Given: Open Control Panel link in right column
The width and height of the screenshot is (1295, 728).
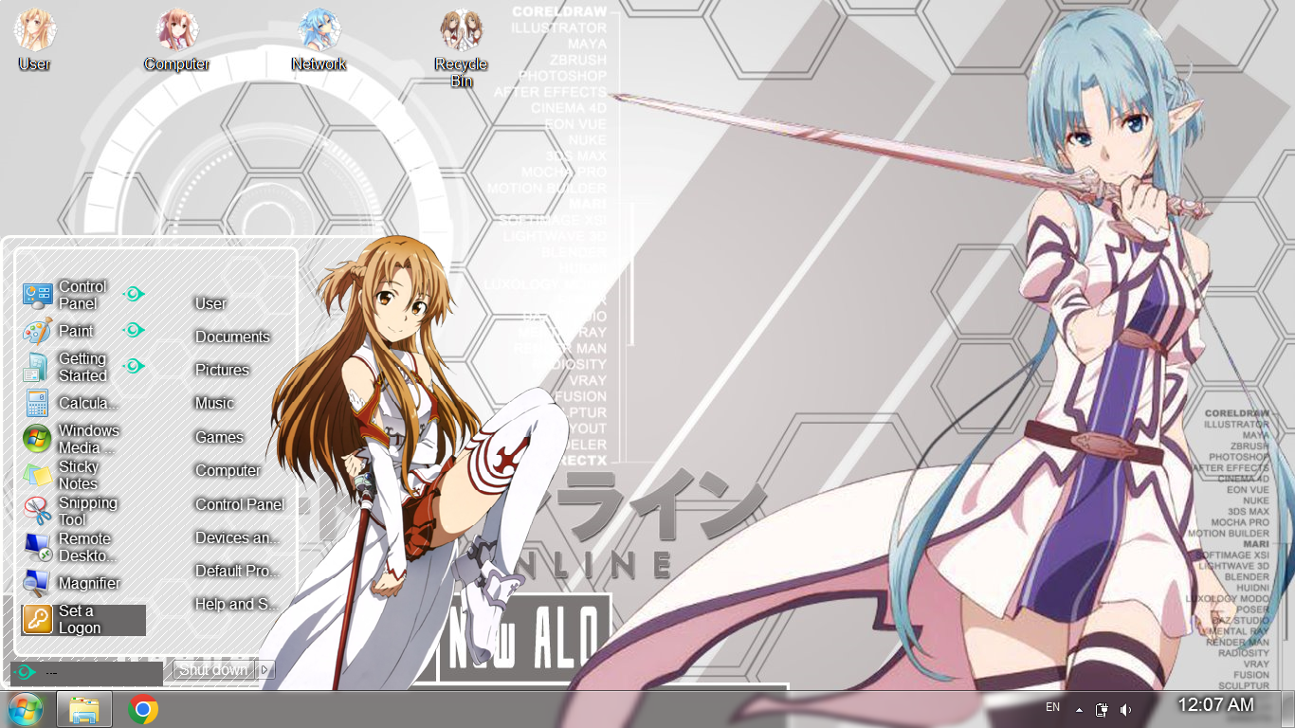Looking at the screenshot, I should coord(240,504).
